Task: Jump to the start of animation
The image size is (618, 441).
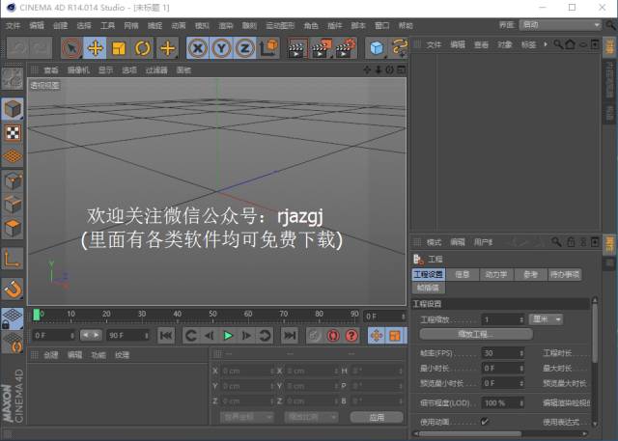Action: click(x=166, y=335)
